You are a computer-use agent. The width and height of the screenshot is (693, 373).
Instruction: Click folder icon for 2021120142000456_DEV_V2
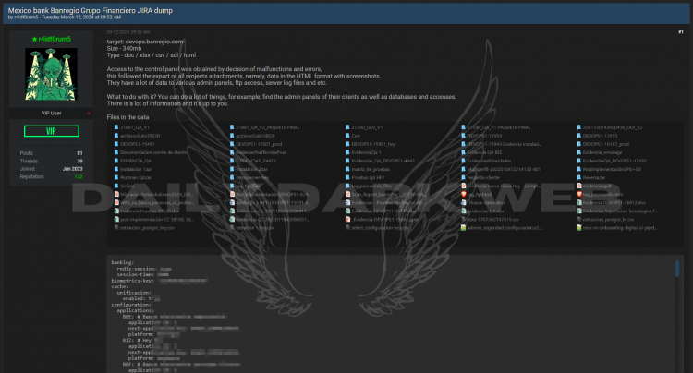pyautogui.click(x=579, y=127)
